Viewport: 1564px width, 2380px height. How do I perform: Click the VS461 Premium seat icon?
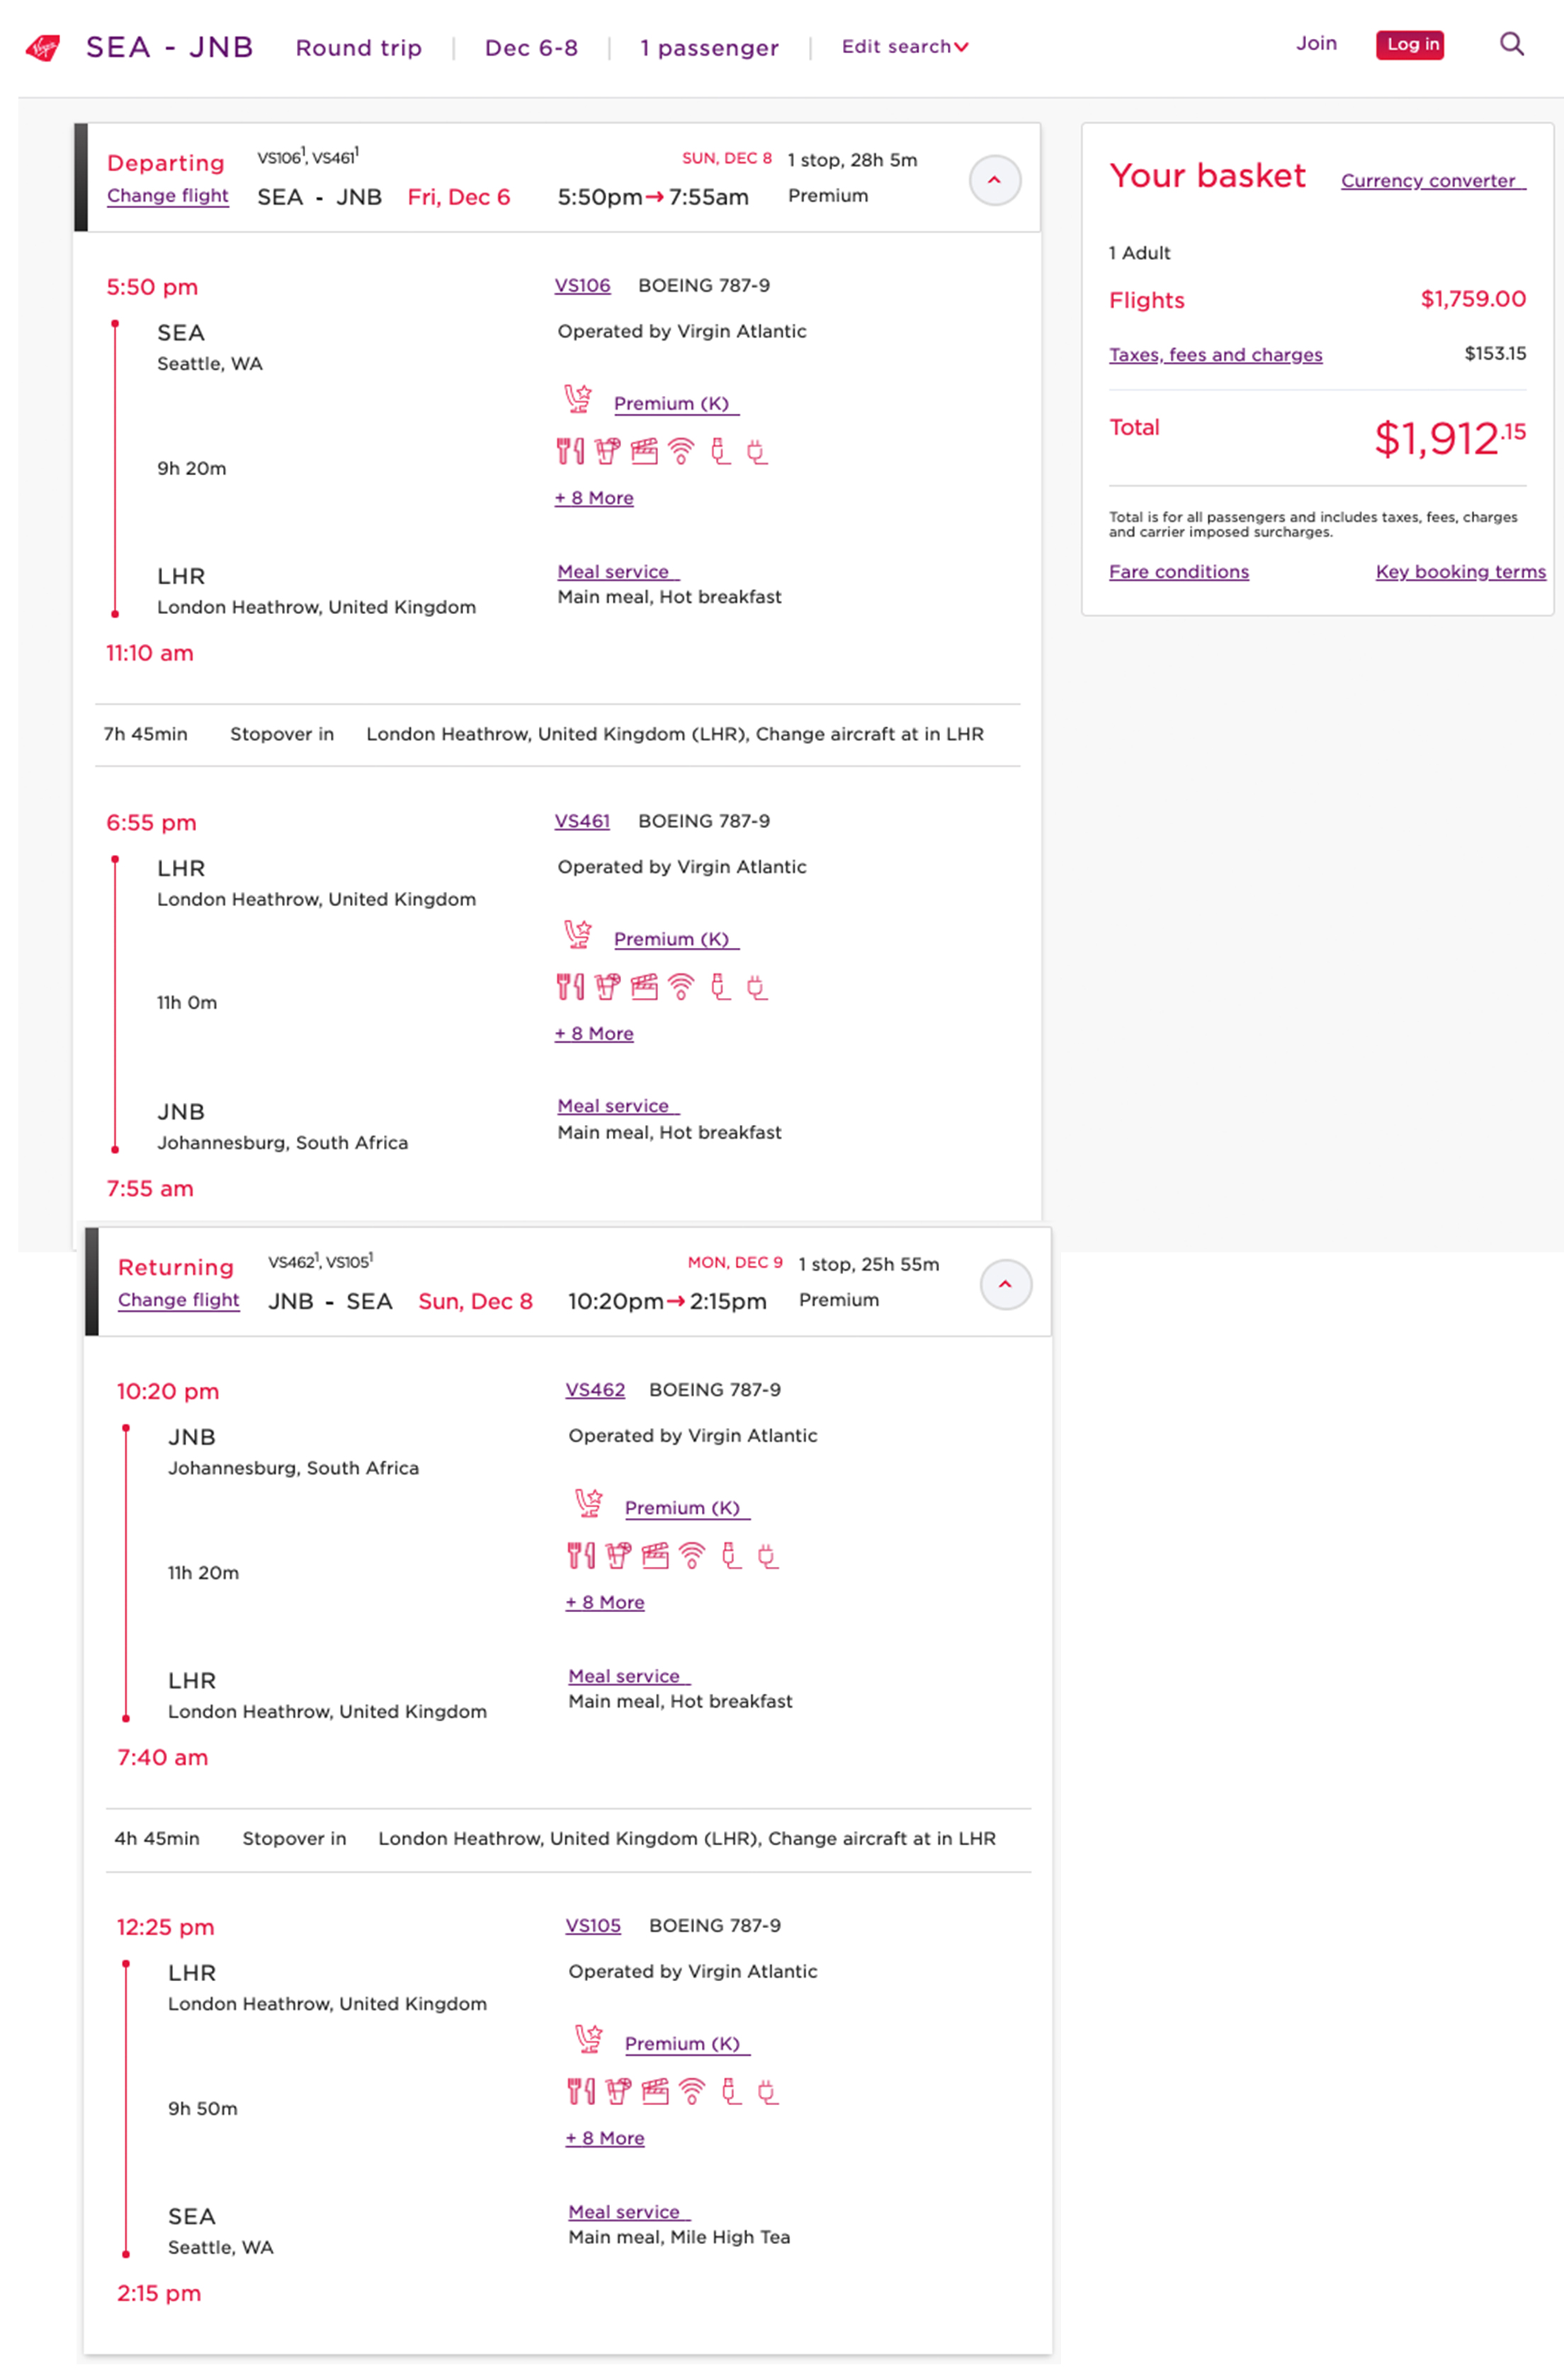(x=577, y=934)
